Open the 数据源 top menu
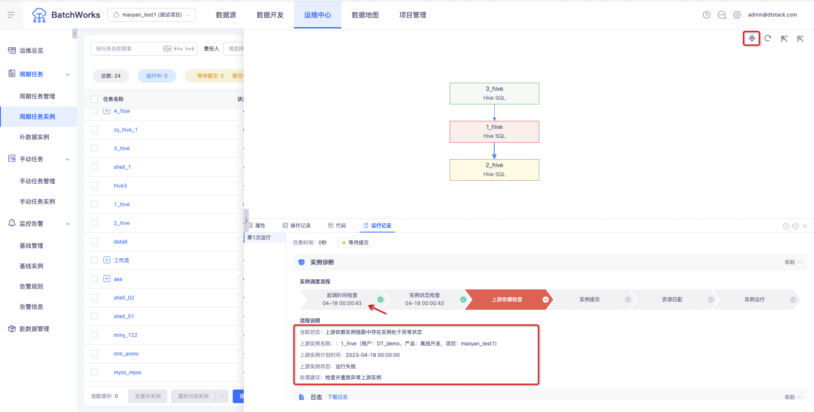This screenshot has width=814, height=412. click(x=226, y=15)
